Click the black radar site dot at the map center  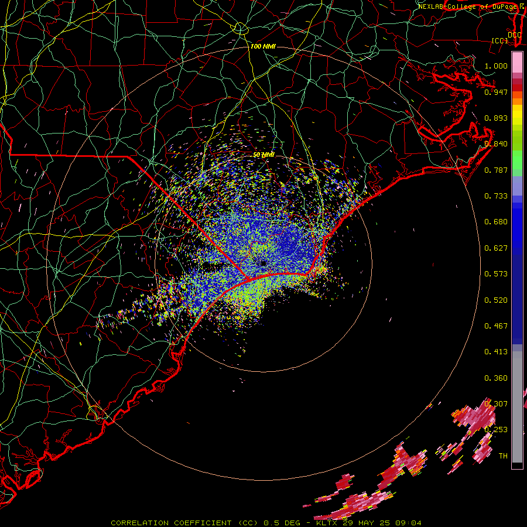[x=263, y=263]
